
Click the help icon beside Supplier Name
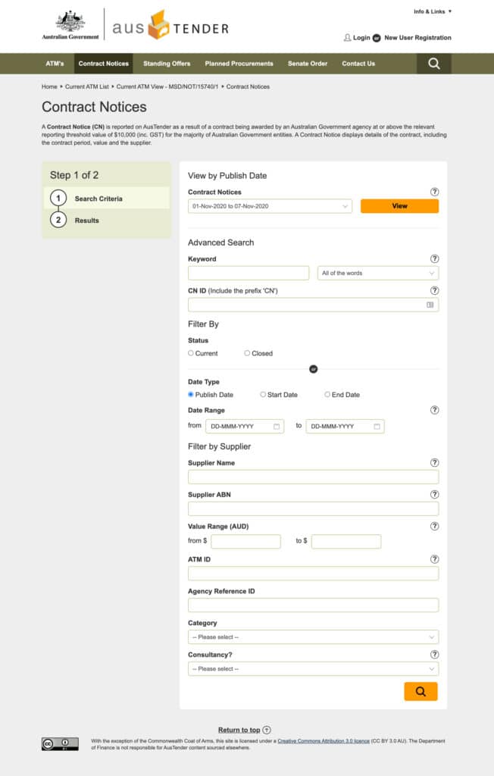434,463
